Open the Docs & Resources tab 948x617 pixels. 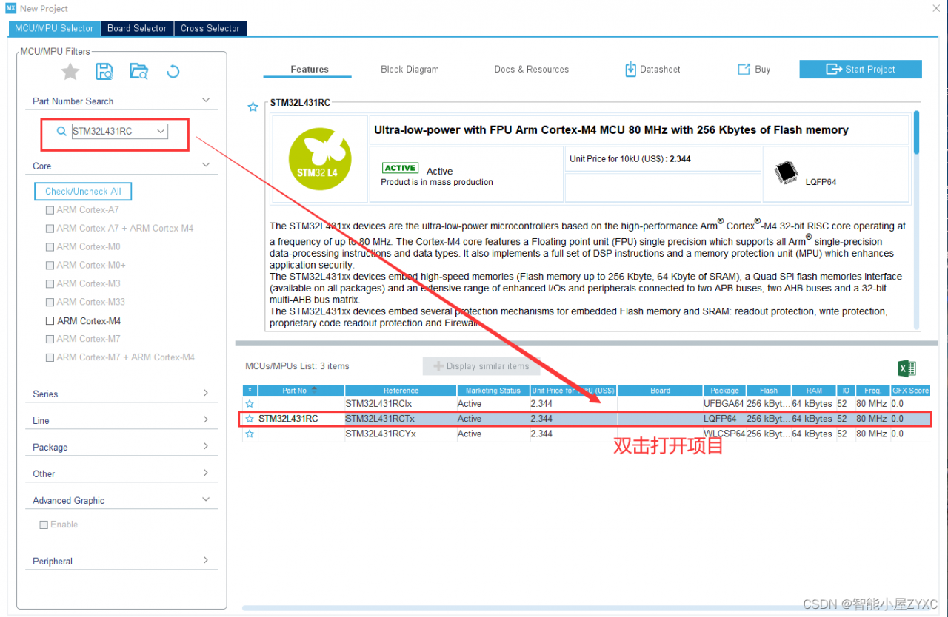[x=531, y=69]
